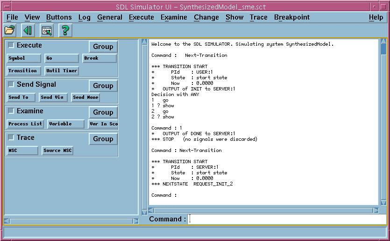Screen dimensions: 390x241
Task: Open the File menu
Action: (12, 17)
